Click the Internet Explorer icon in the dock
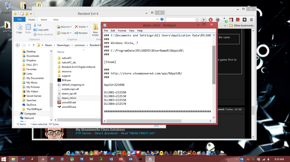 68,153
